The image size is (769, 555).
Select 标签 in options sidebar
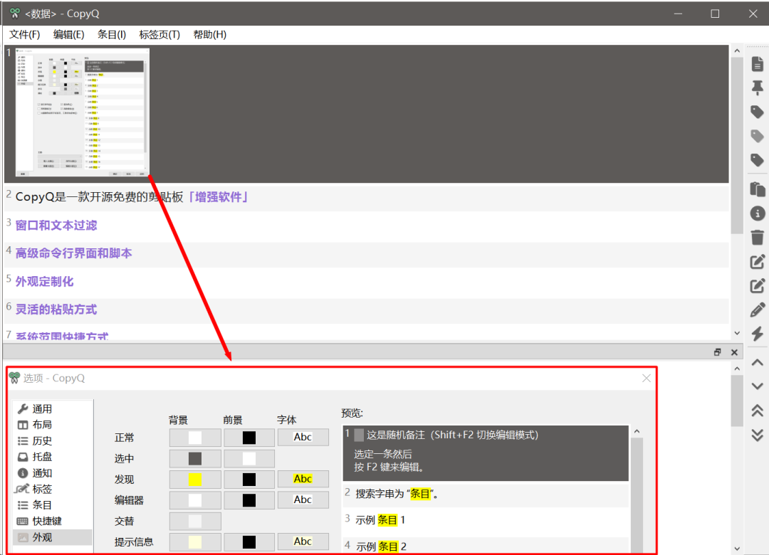53,489
